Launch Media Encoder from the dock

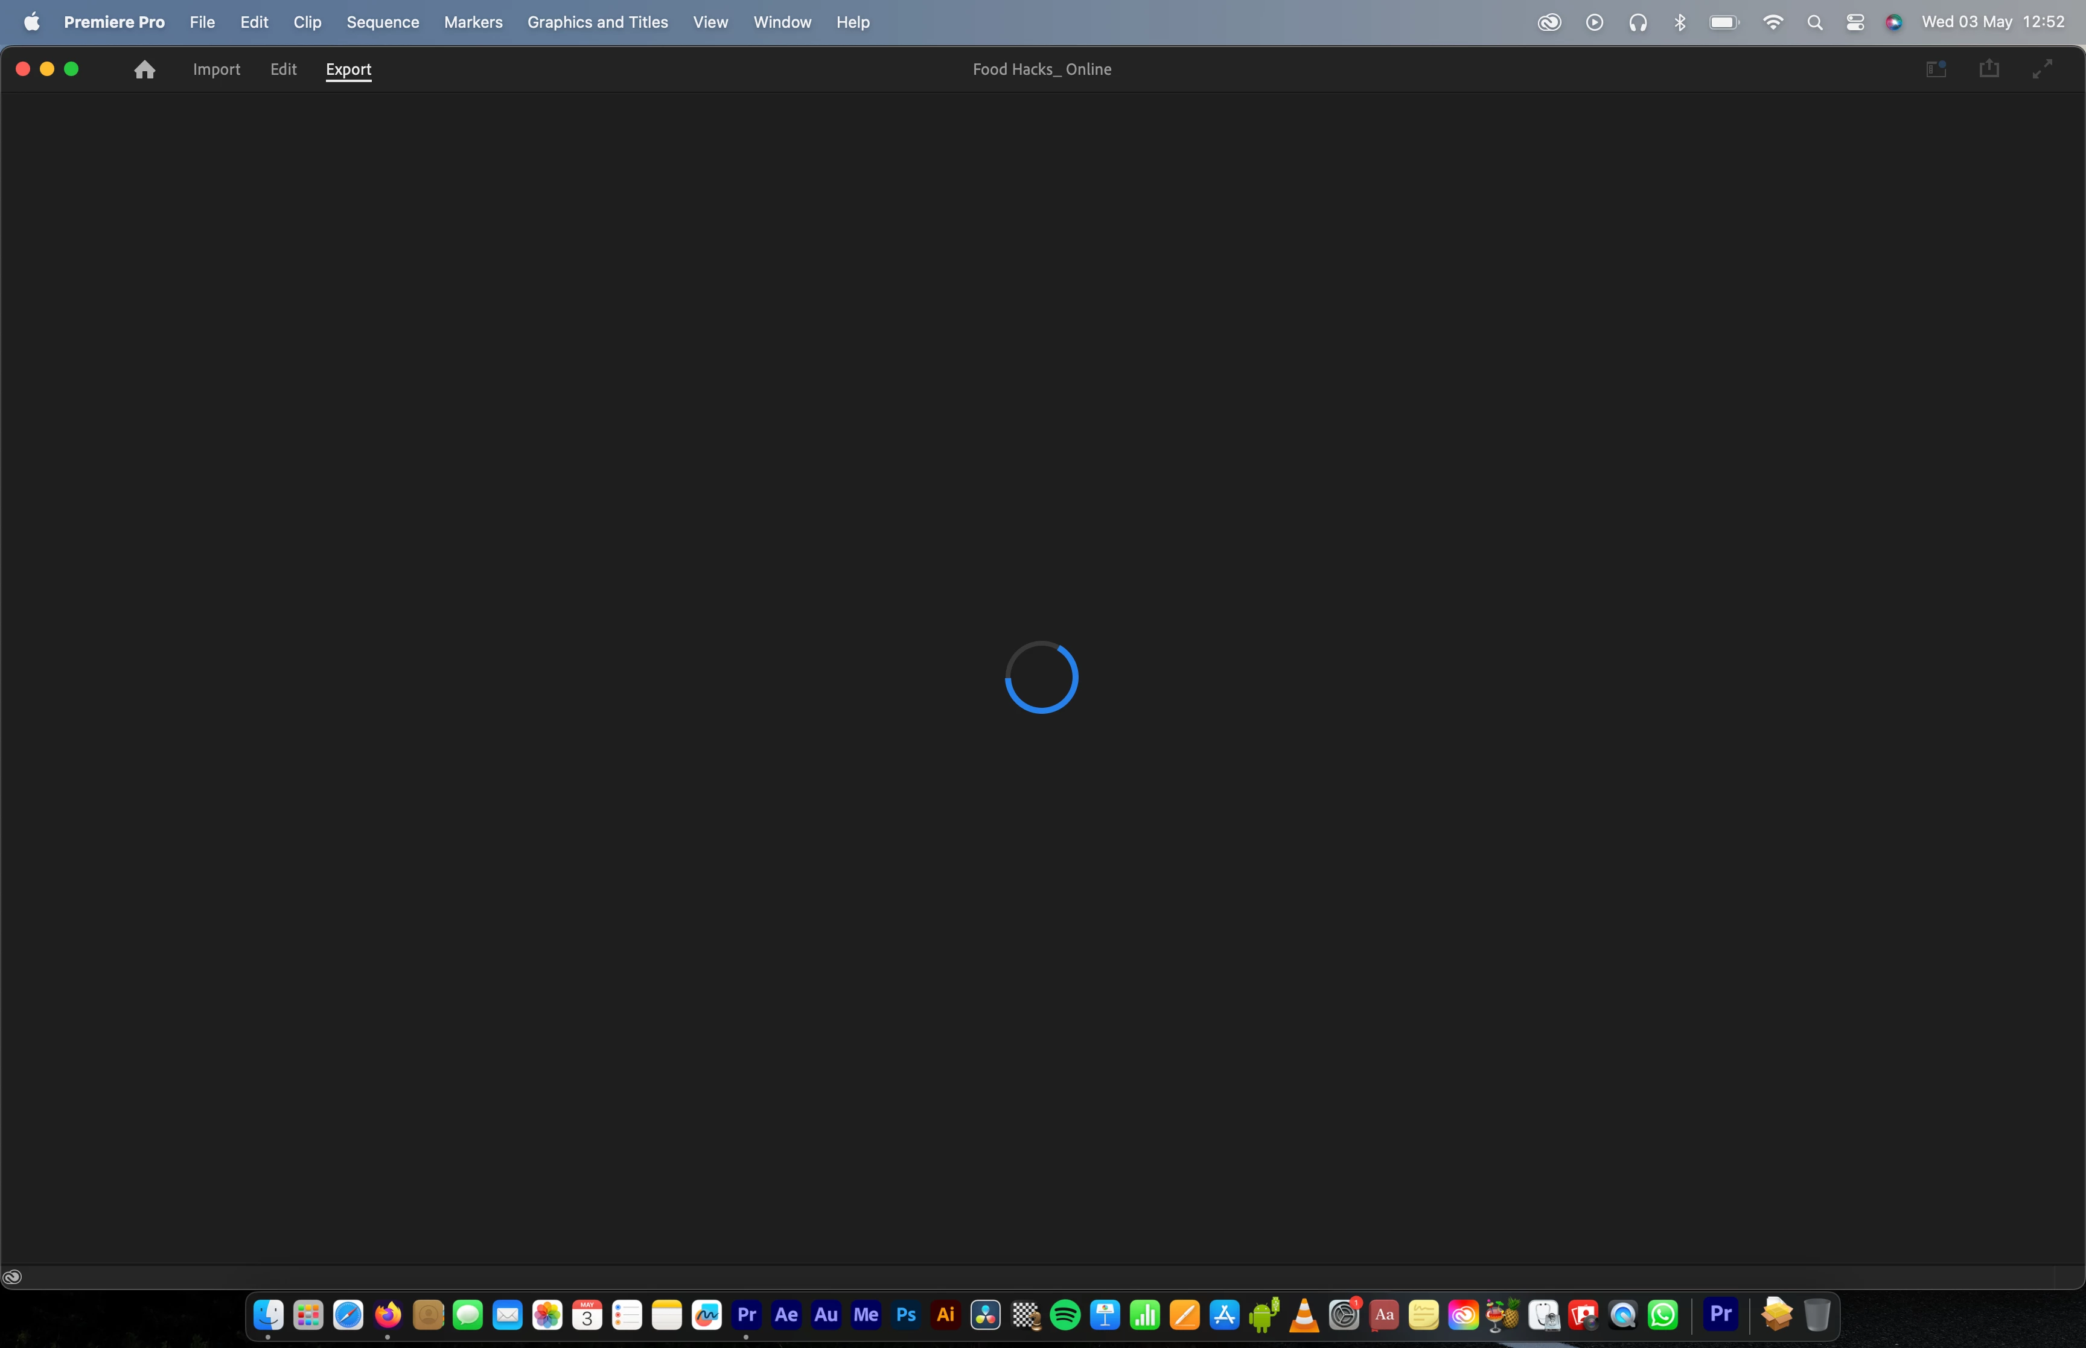pyautogui.click(x=866, y=1314)
